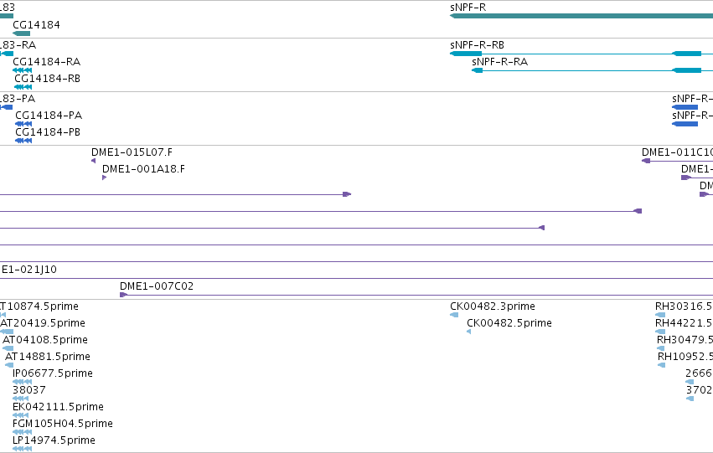Image resolution: width=713 pixels, height=453 pixels.
Task: Select the sNPF-R-RB transcript first exon
Action: click(466, 54)
